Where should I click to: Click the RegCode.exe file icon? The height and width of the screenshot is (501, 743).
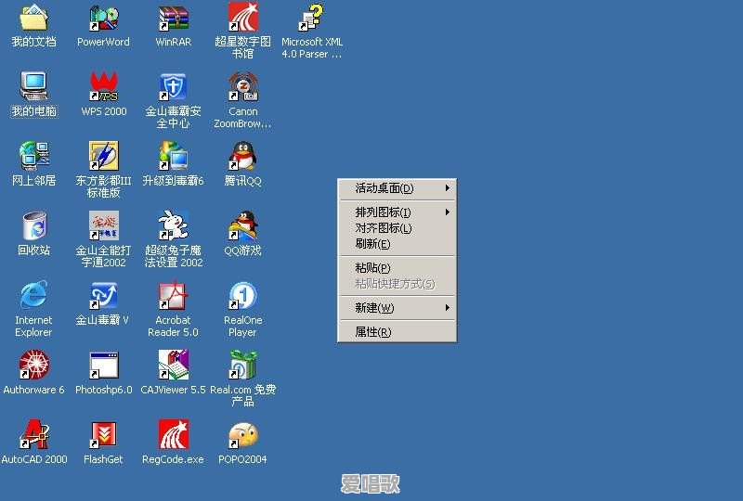tap(174, 434)
